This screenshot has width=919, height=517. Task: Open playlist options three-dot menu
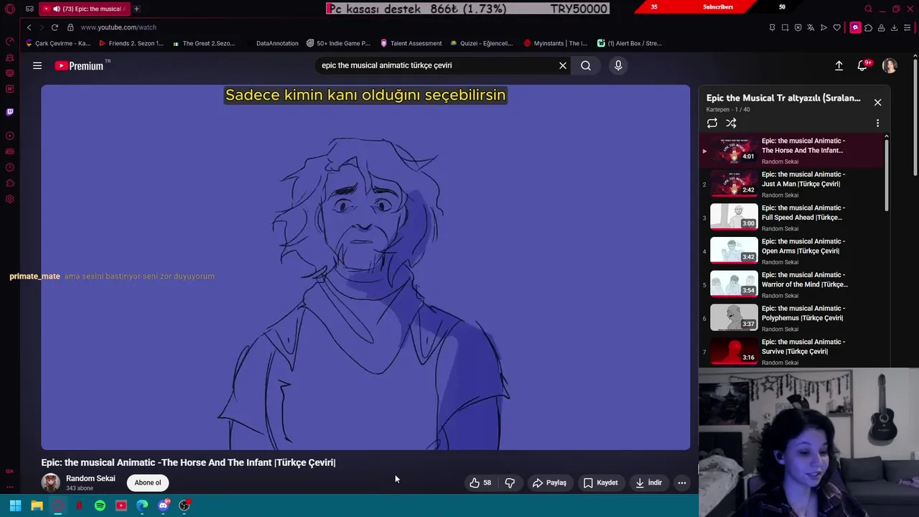point(877,124)
